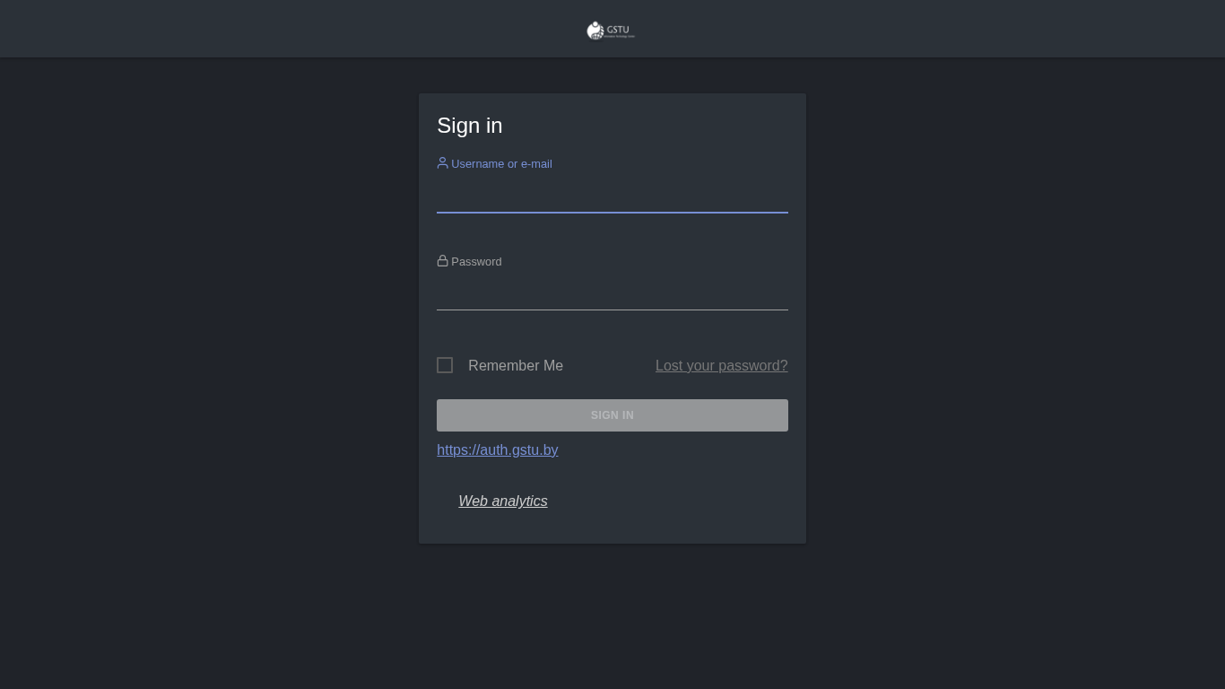Click the underline of the username field
The width and height of the screenshot is (1225, 689).
[x=612, y=213]
